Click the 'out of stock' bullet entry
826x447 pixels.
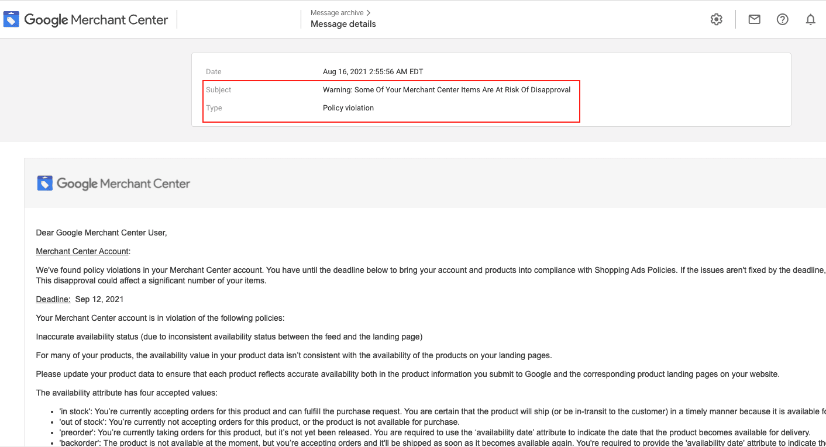click(259, 422)
